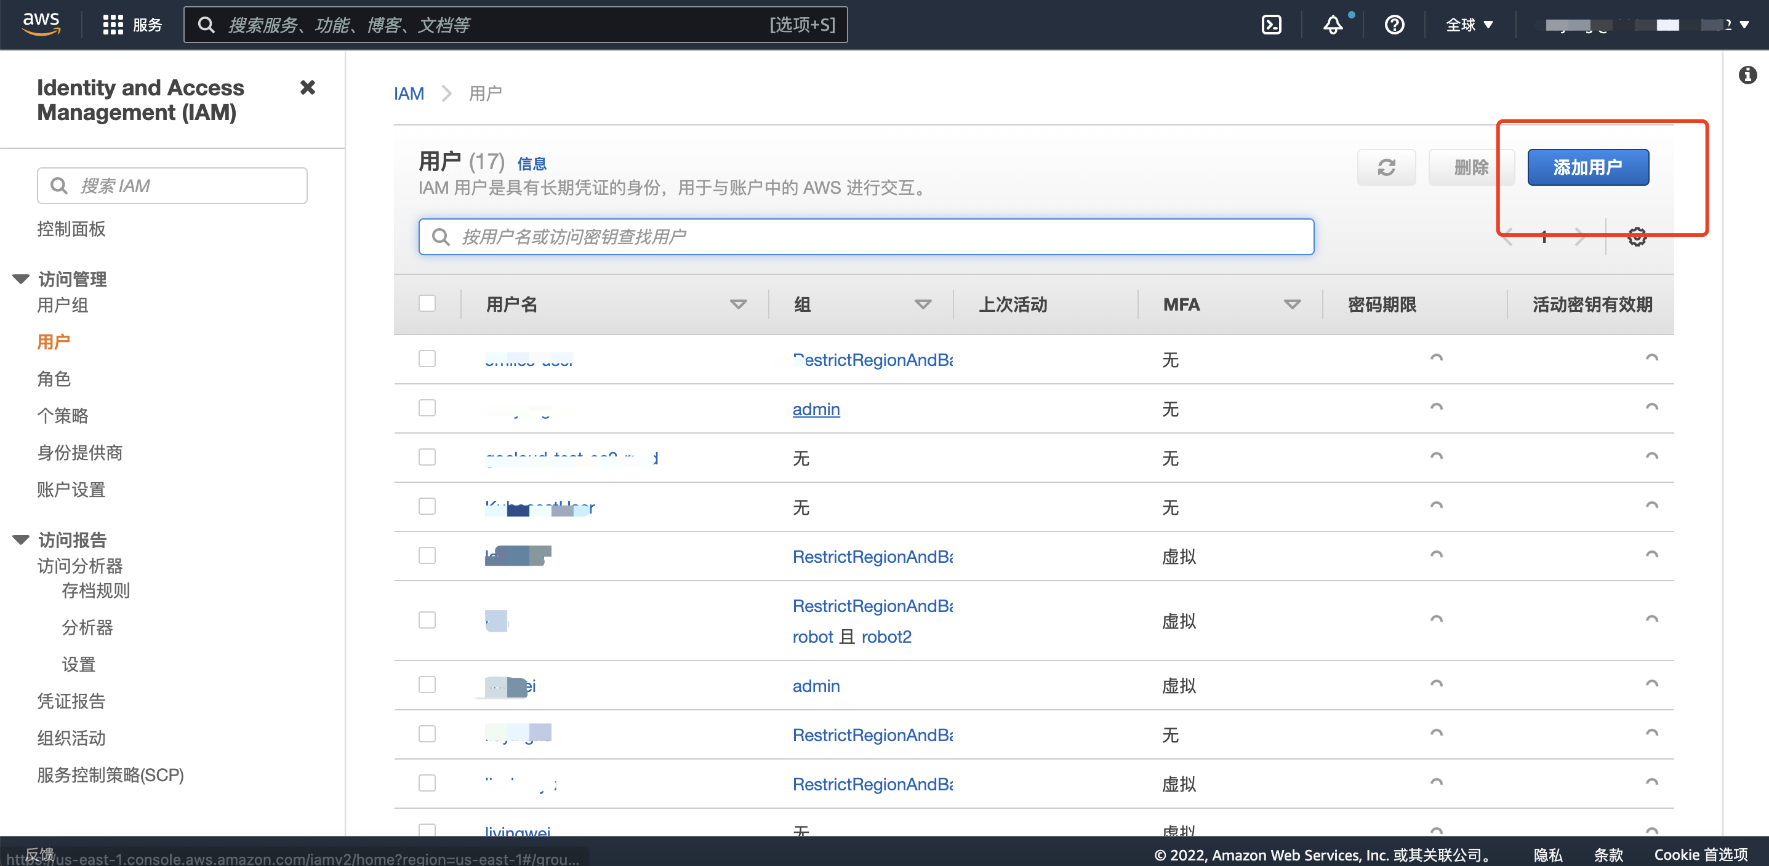Open the help question mark menu

[x=1394, y=25]
